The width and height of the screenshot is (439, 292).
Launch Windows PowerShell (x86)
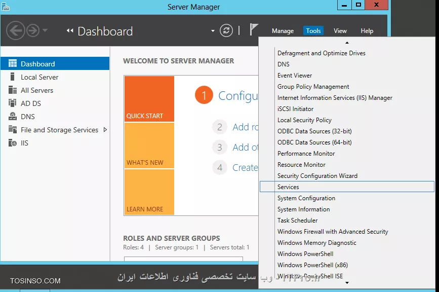pos(347,265)
